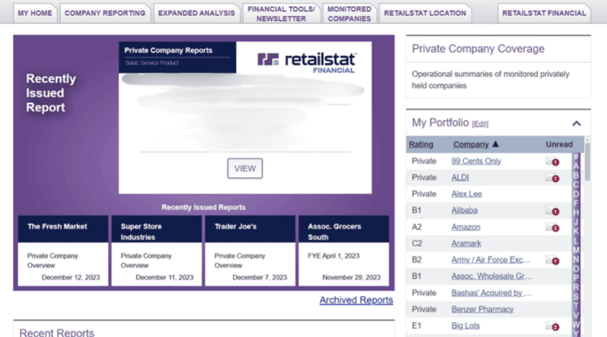Screen dimensions: 607x337
Task: Open unread mail icon for ALDI
Action: (x=552, y=178)
